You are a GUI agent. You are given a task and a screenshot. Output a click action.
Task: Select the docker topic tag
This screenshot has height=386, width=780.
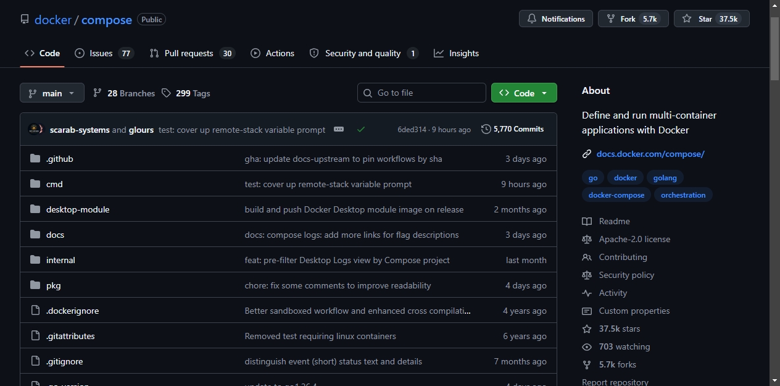tap(625, 178)
